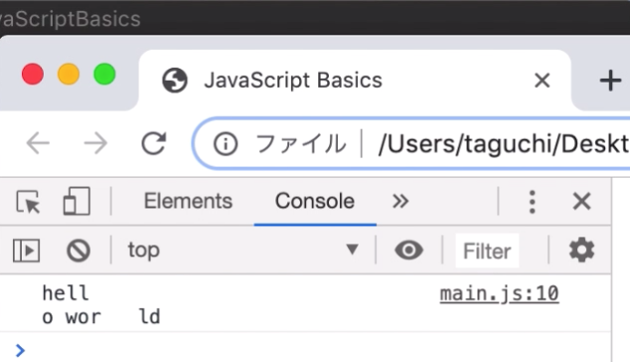Show the console sidebar
Image resolution: width=630 pixels, height=362 pixels.
[x=26, y=251]
